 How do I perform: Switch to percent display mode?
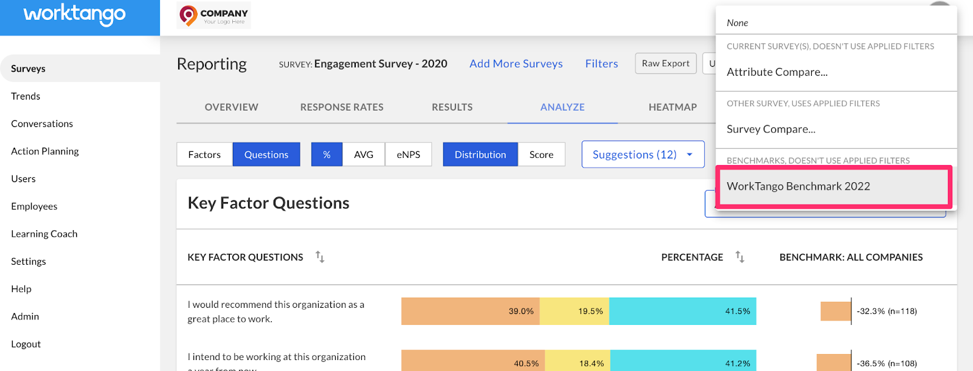[327, 154]
